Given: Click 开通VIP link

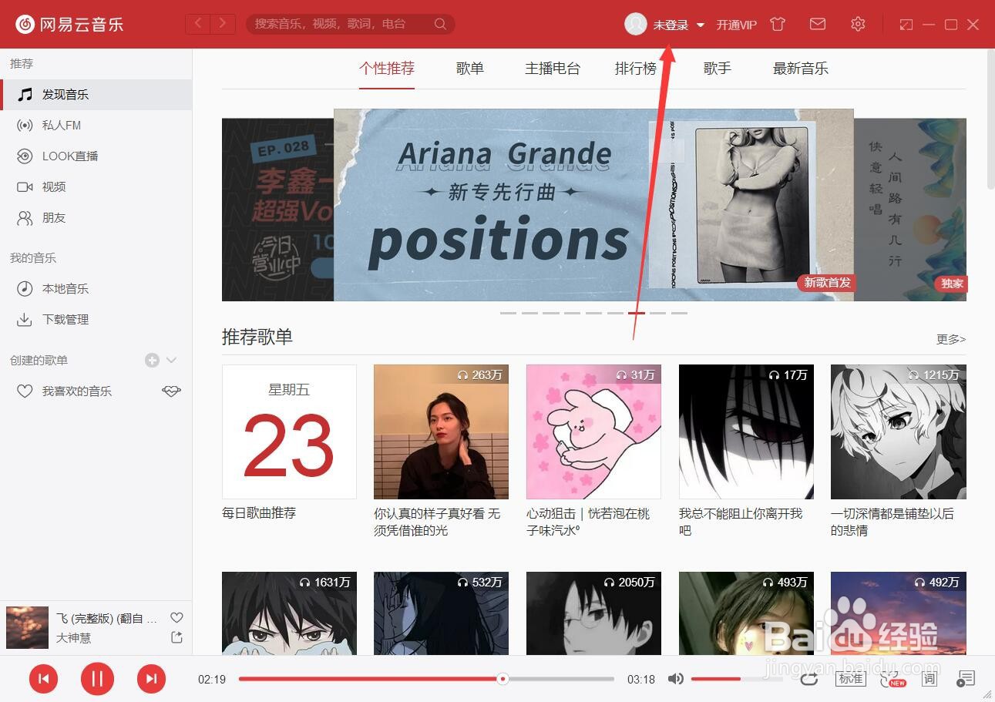Looking at the screenshot, I should click(737, 25).
